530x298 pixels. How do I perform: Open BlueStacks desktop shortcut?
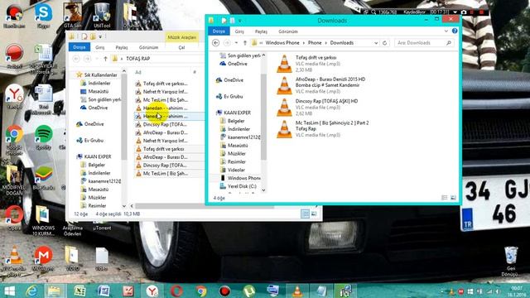43,178
